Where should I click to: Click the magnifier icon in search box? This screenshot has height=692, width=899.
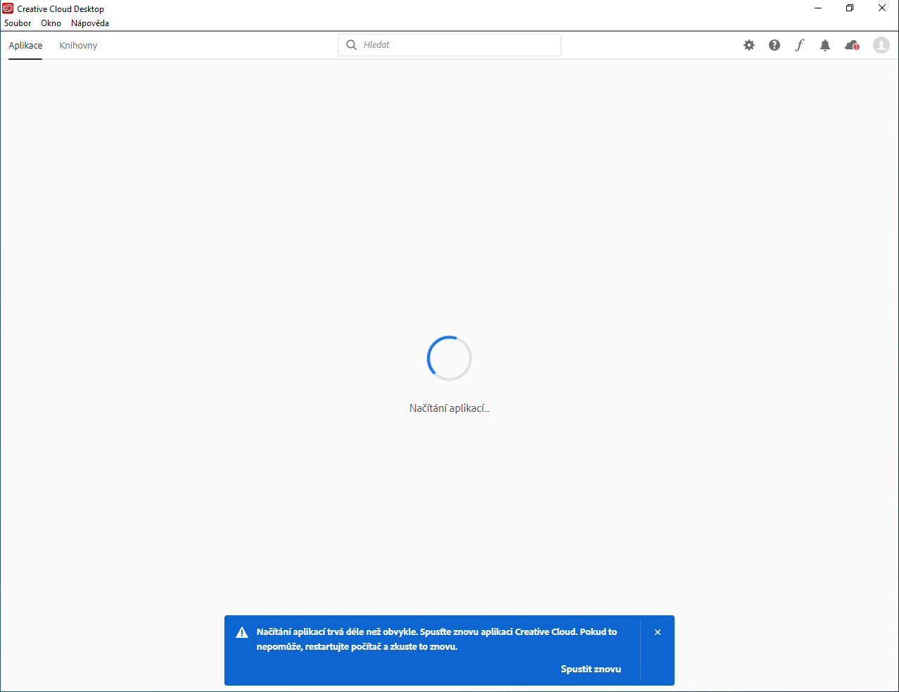click(x=352, y=45)
